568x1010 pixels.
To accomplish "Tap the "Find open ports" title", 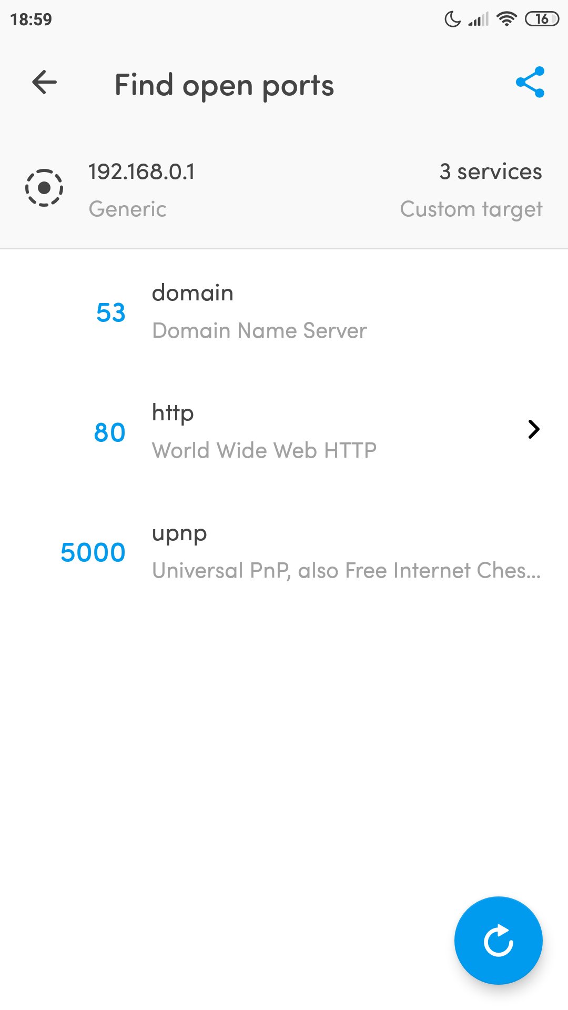I will 224,85.
